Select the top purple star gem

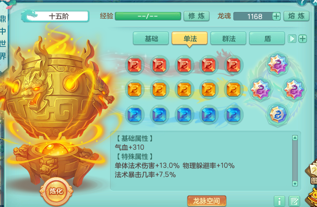tap(277, 64)
